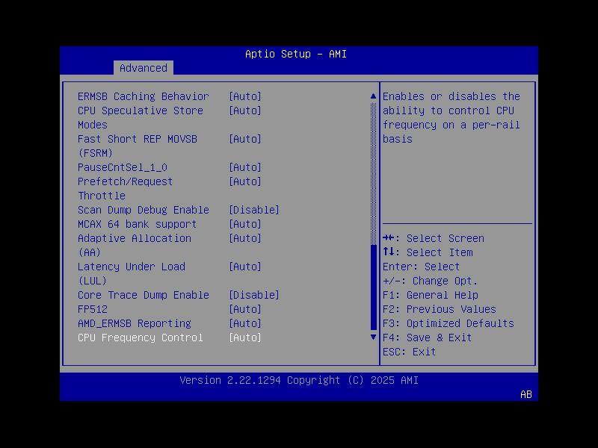Image resolution: width=598 pixels, height=448 pixels.
Task: Open FP512 [Auto] value
Action: point(245,309)
